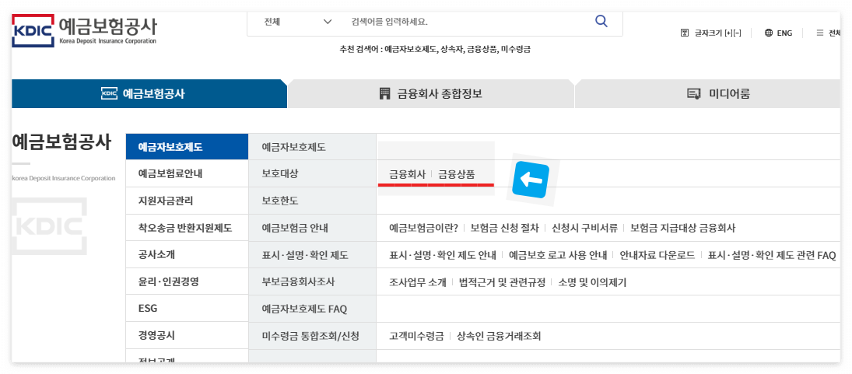852x374 pixels.
Task: Switch to the 예금보험공사 main tab
Action: coord(149,93)
